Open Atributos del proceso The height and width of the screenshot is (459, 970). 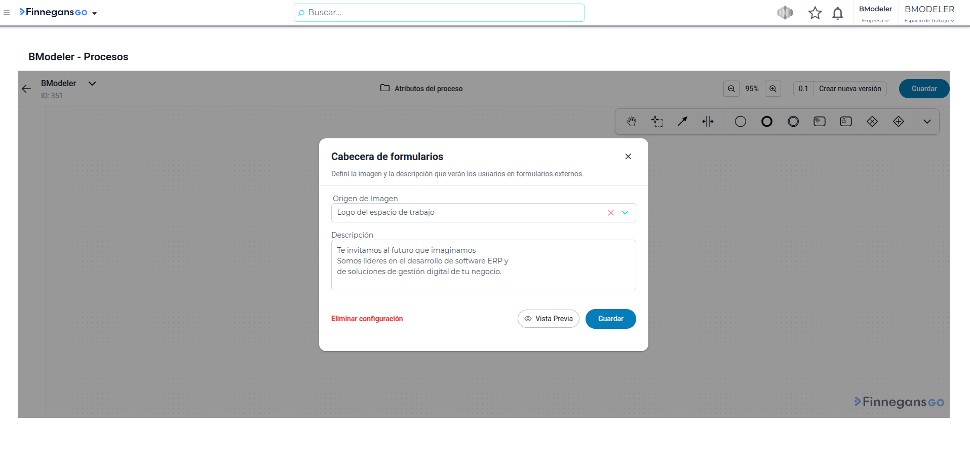click(x=421, y=89)
